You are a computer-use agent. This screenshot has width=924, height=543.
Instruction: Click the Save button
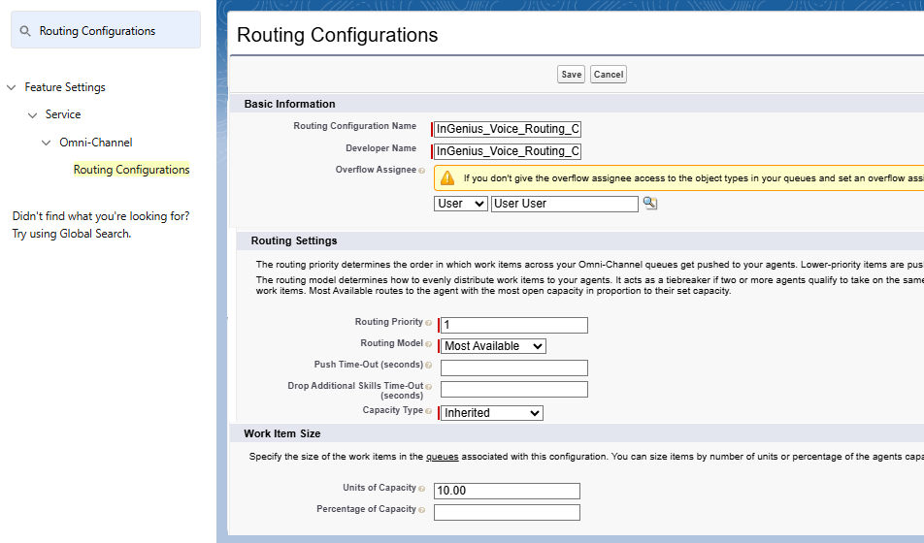[x=571, y=75]
